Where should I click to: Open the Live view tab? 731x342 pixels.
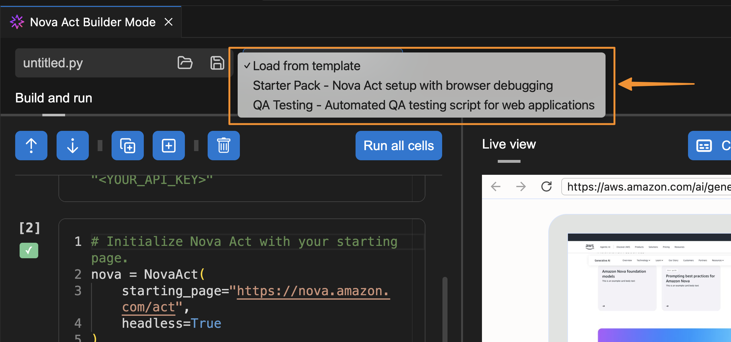[509, 144]
